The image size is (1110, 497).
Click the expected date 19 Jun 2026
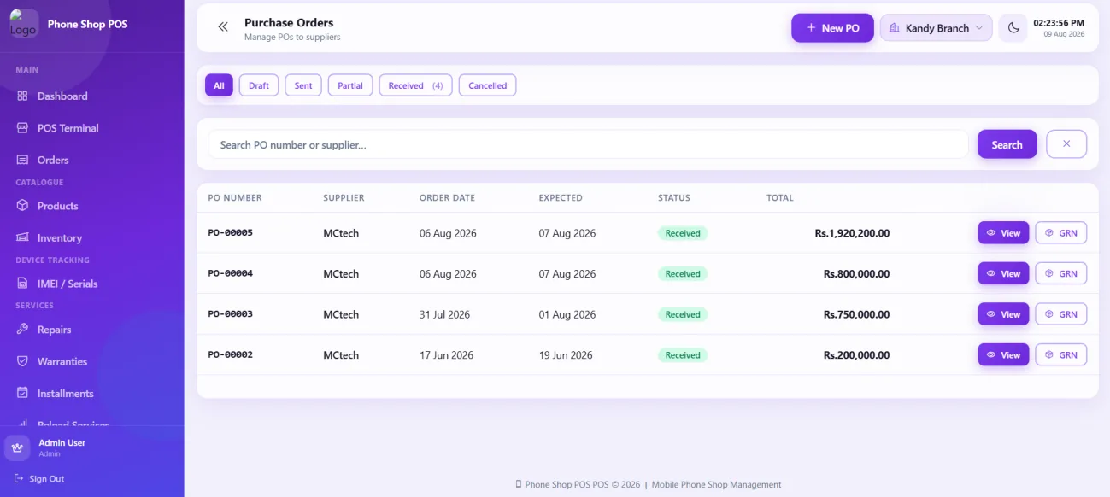click(566, 355)
